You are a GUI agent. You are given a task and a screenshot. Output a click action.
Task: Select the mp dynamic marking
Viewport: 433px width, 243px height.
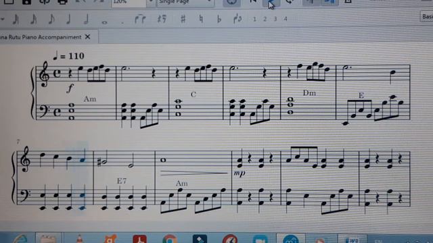(x=240, y=173)
